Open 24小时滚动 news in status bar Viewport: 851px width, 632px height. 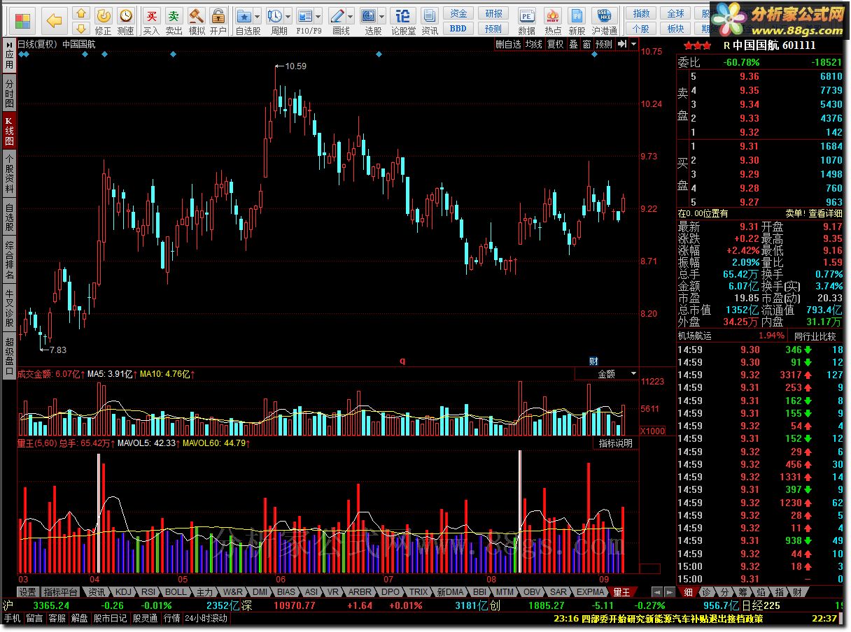click(206, 618)
